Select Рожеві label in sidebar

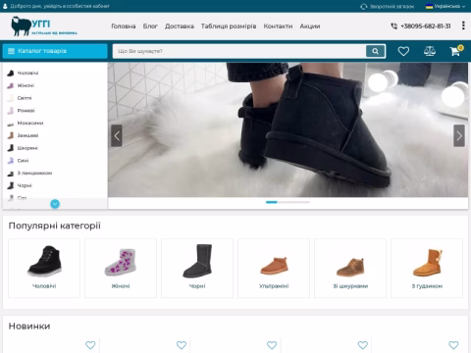[26, 111]
